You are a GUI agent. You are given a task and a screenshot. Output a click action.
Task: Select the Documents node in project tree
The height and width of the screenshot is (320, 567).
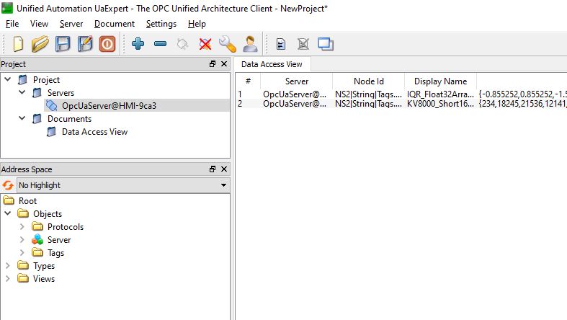[x=69, y=119]
